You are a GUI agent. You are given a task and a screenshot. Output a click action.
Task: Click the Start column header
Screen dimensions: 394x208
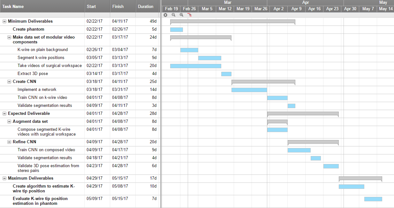click(91, 6)
